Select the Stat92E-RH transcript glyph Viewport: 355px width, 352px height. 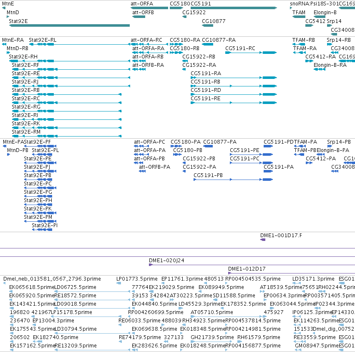69,61
